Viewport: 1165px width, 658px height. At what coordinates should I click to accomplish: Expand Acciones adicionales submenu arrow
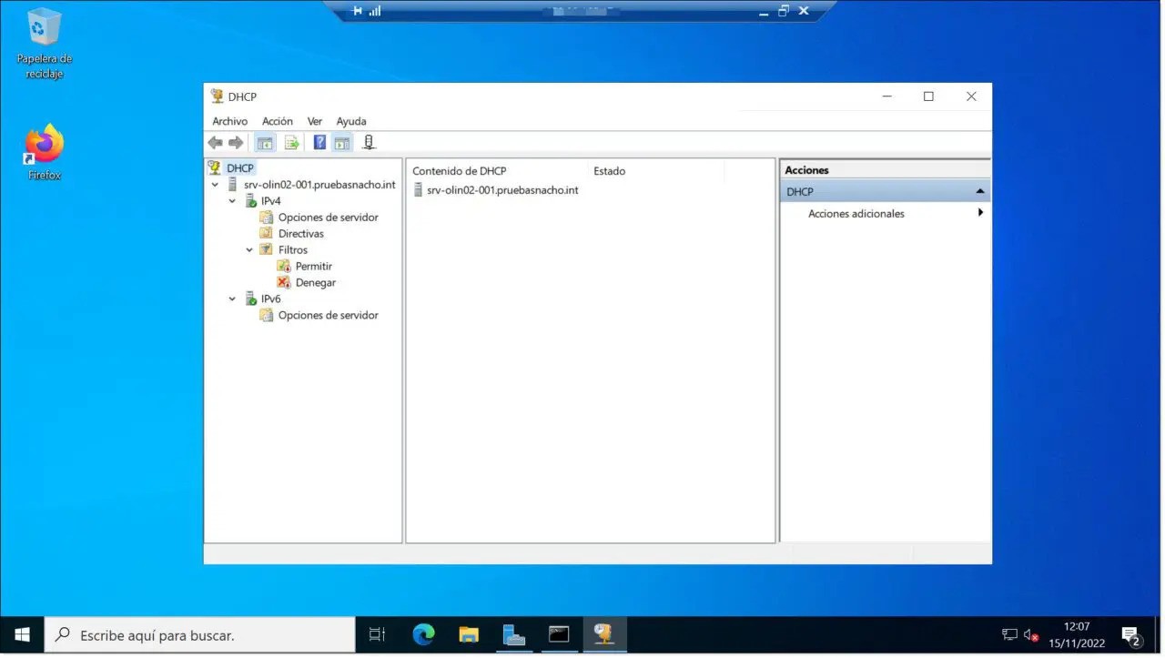[980, 213]
